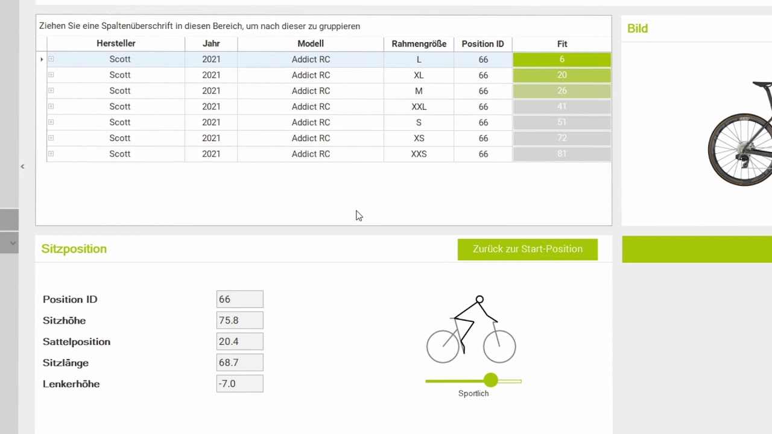Expand the Scott Addict RC XS row

[x=51, y=137]
